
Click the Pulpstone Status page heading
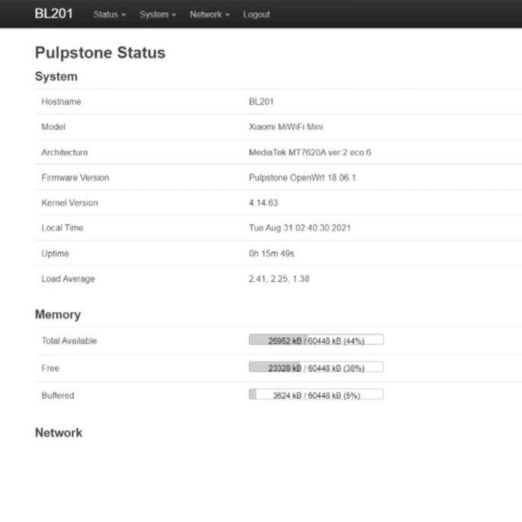point(100,52)
